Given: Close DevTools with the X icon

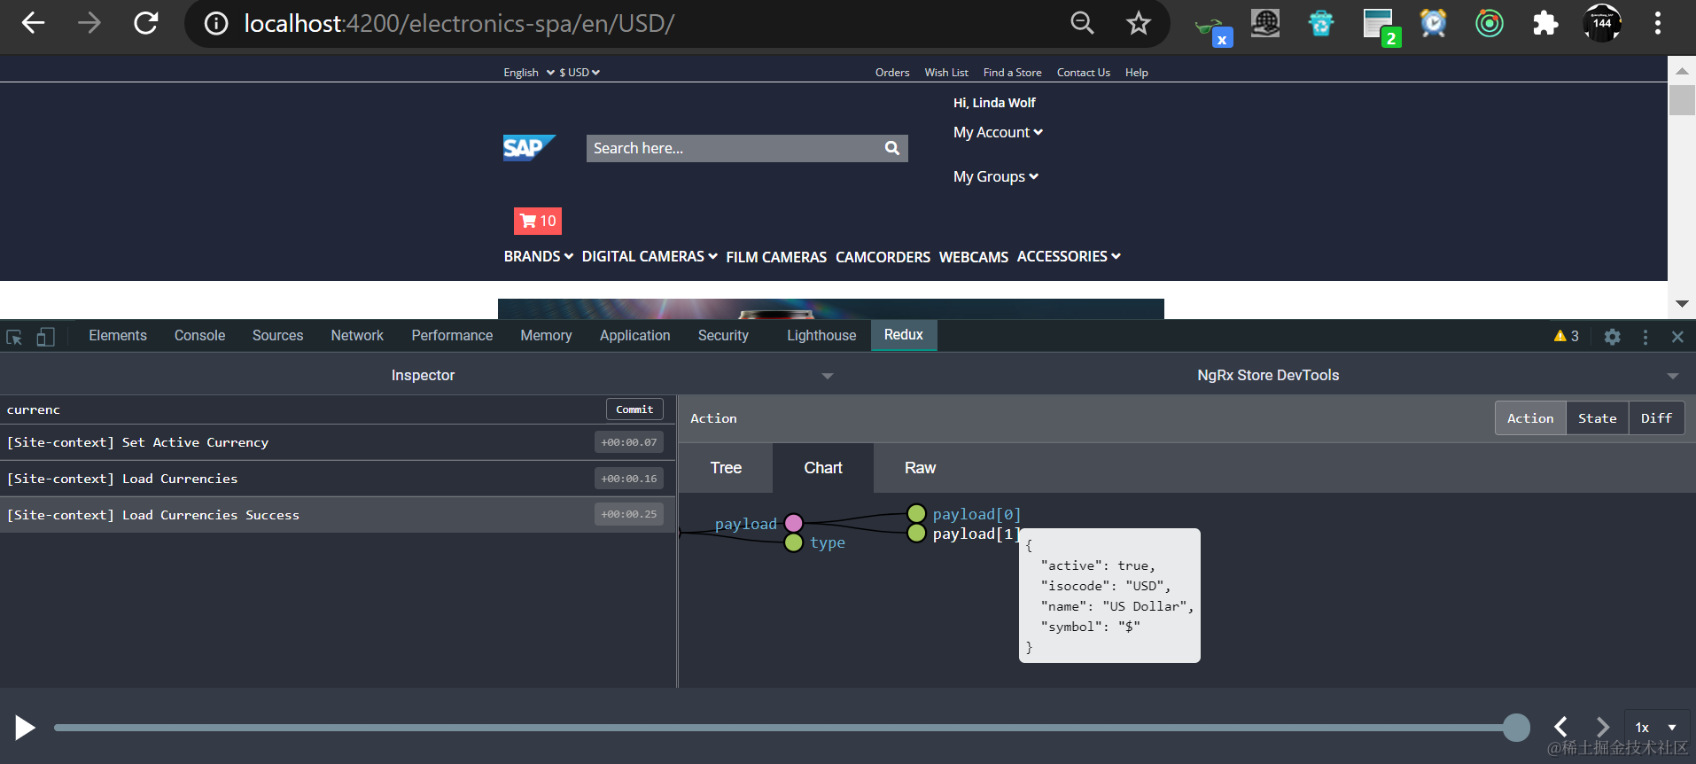Looking at the screenshot, I should (x=1677, y=337).
